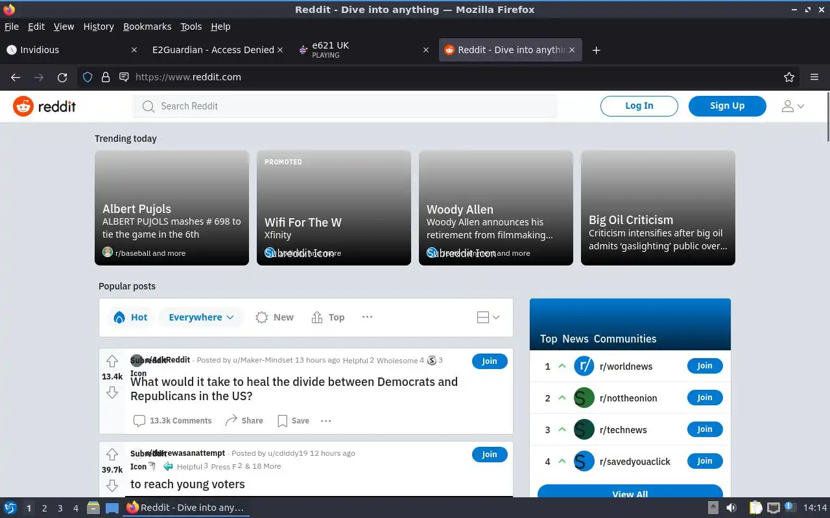The image size is (830, 518).
Task: Go back using the browser back arrow
Action: coord(16,77)
